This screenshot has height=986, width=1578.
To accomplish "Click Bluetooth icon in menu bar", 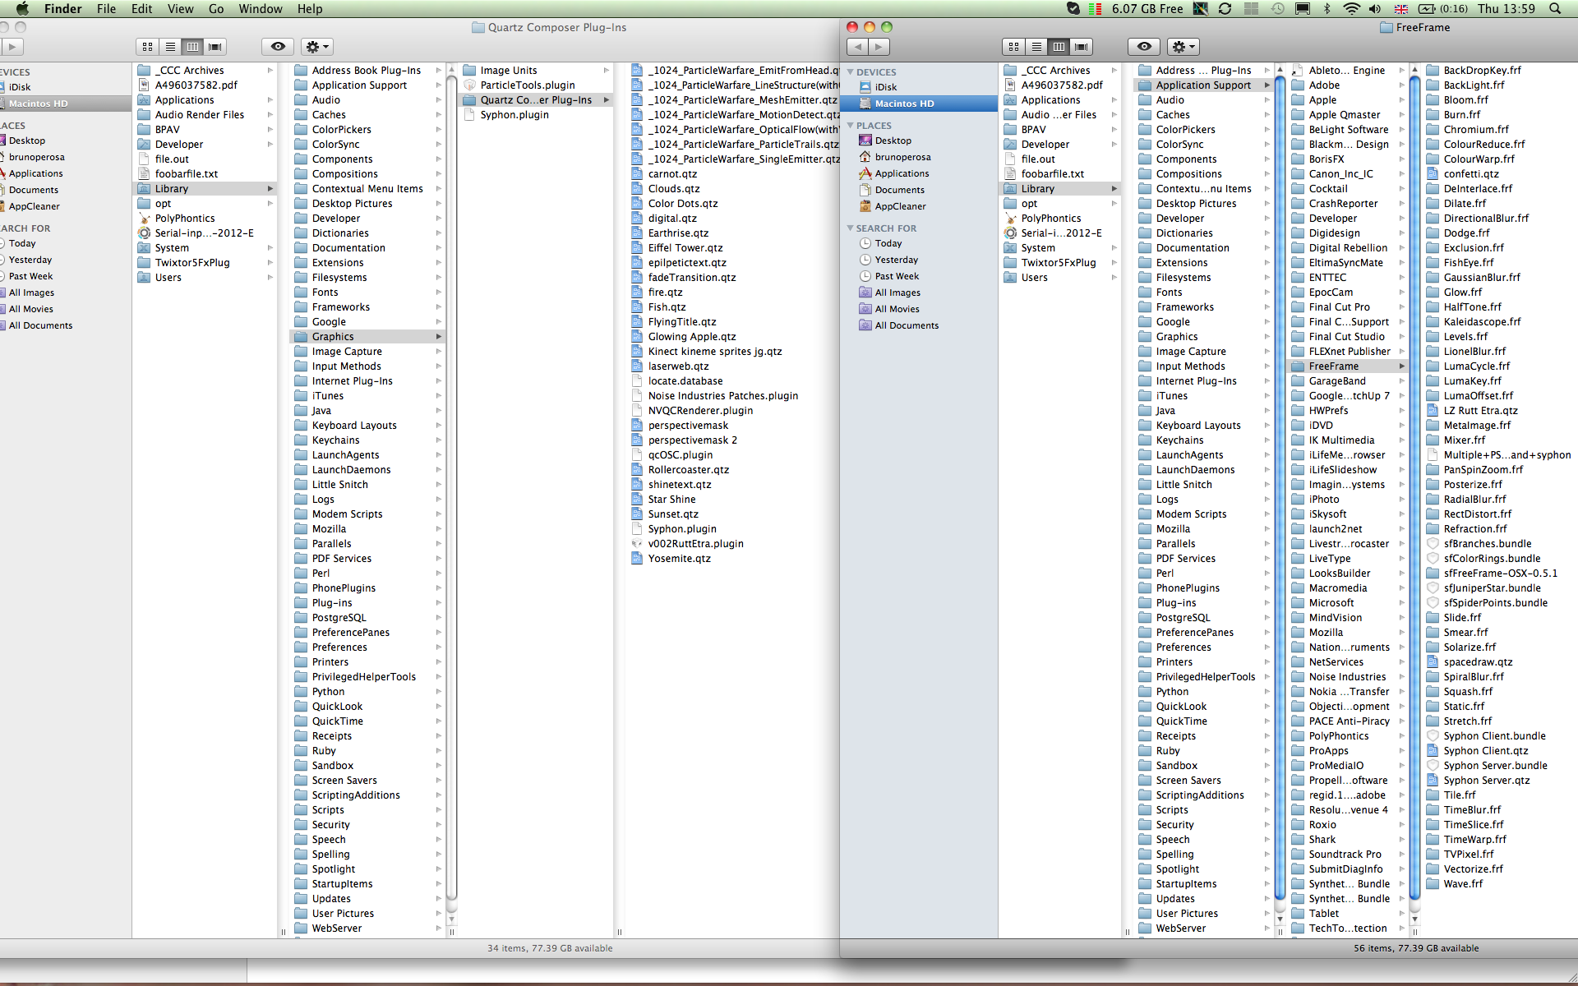I will point(1327,9).
